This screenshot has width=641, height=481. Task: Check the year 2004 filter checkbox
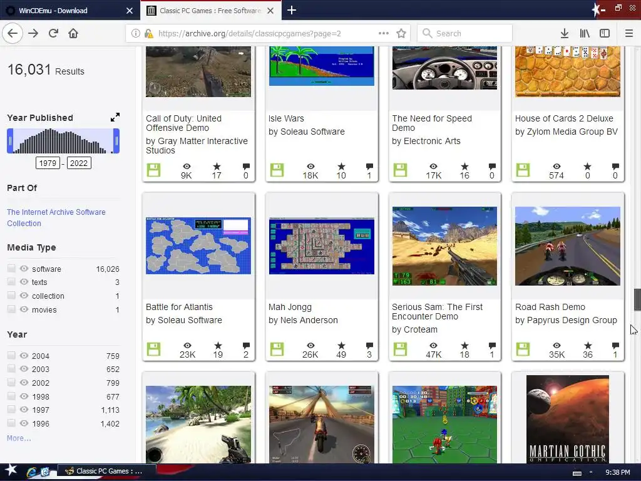point(11,356)
